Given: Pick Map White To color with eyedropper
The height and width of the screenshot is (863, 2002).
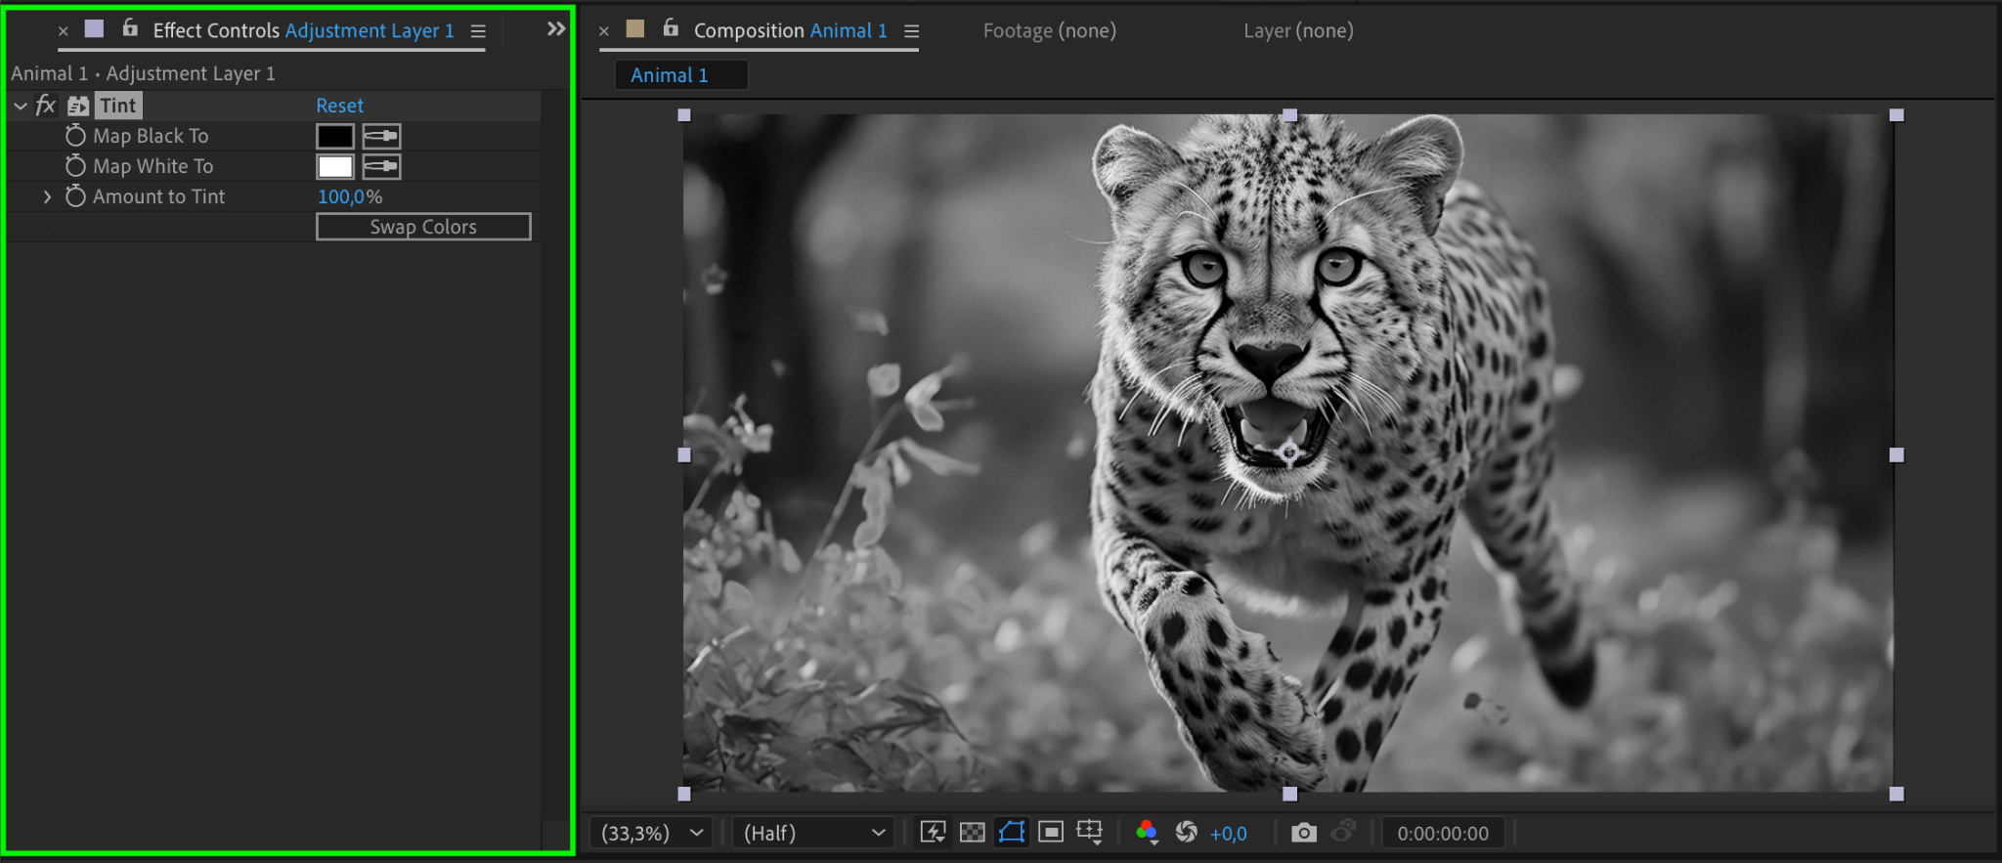Looking at the screenshot, I should pyautogui.click(x=381, y=166).
